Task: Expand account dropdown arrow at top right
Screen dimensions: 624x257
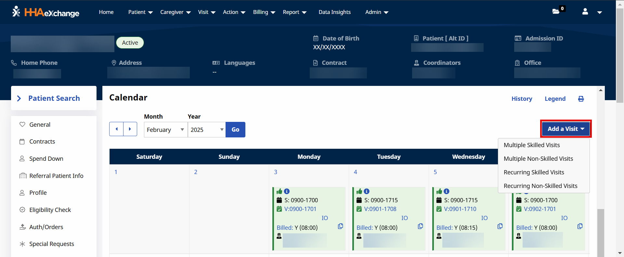Action: click(600, 12)
